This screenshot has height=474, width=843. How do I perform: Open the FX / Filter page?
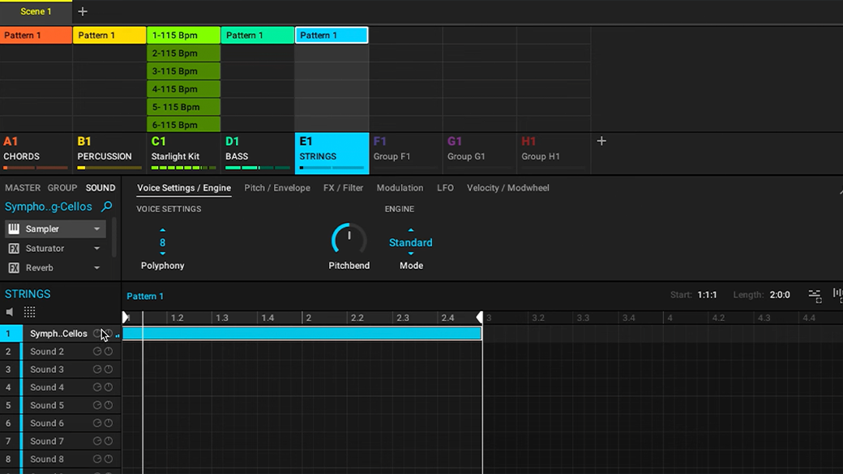[x=343, y=188]
